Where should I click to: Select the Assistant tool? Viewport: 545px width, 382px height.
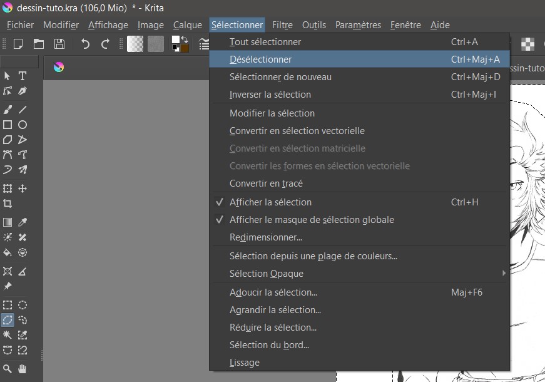click(x=8, y=271)
